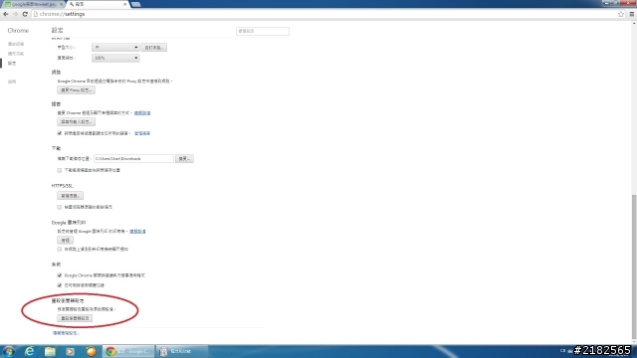This screenshot has height=358, width=637.
Task: Toggle the server certificate revocation checkbox
Action: (x=60, y=207)
